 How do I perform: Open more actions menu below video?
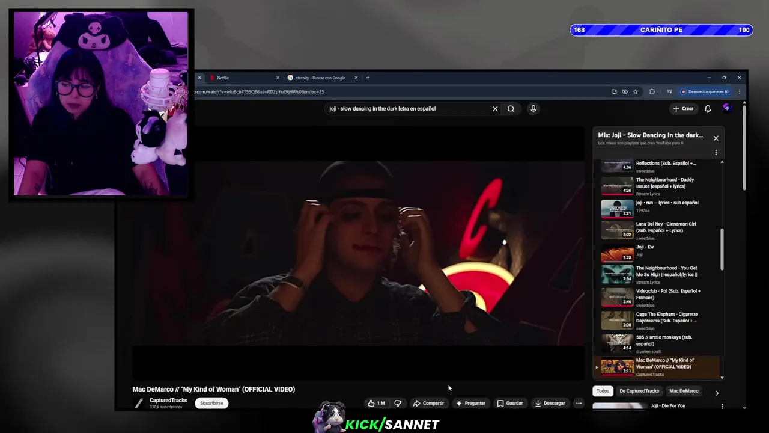[579, 403]
